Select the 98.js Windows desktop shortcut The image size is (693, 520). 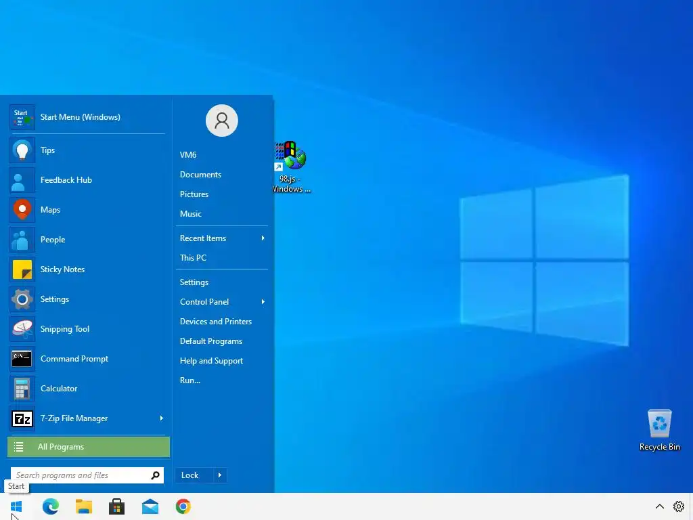291,167
